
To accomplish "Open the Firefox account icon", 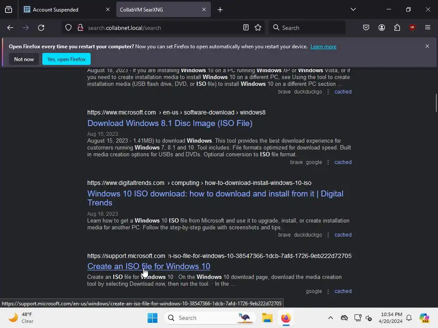I will tap(382, 28).
